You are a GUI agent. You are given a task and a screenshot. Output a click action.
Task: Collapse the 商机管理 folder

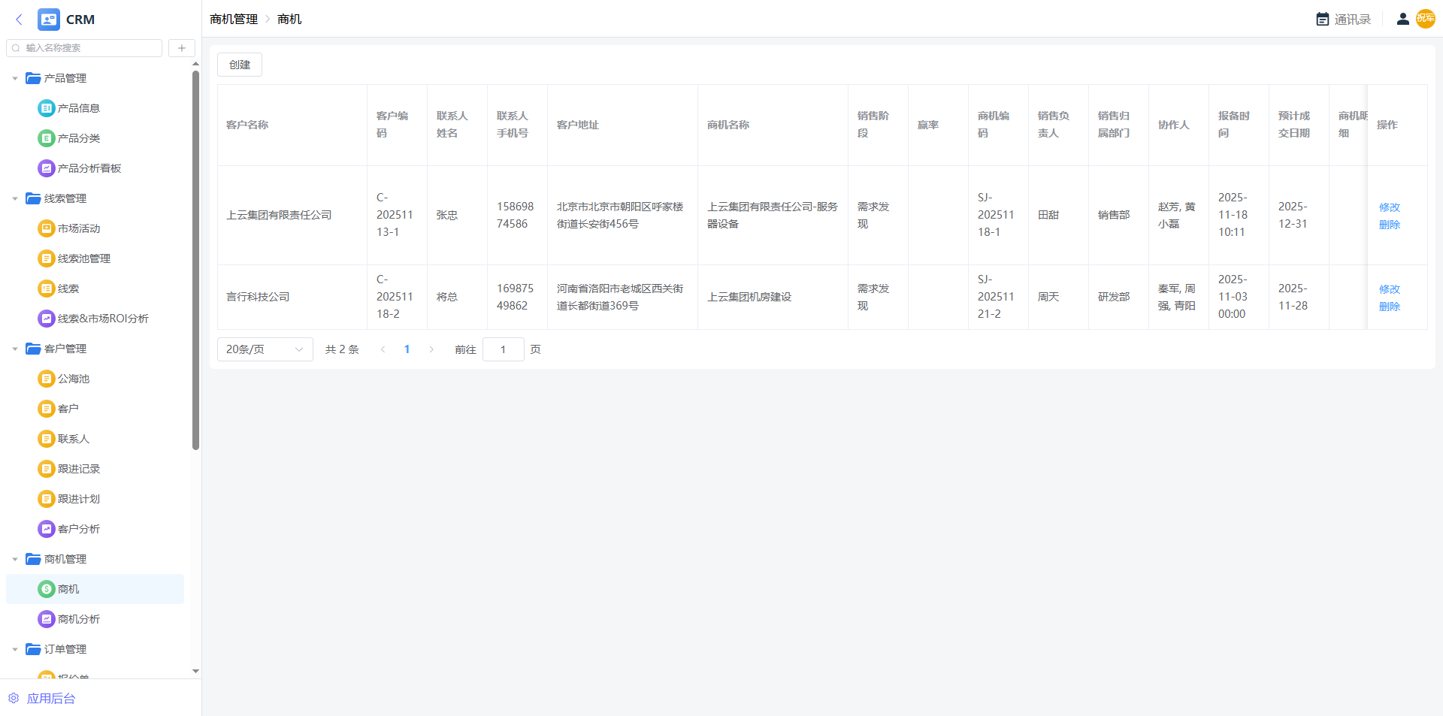[15, 559]
